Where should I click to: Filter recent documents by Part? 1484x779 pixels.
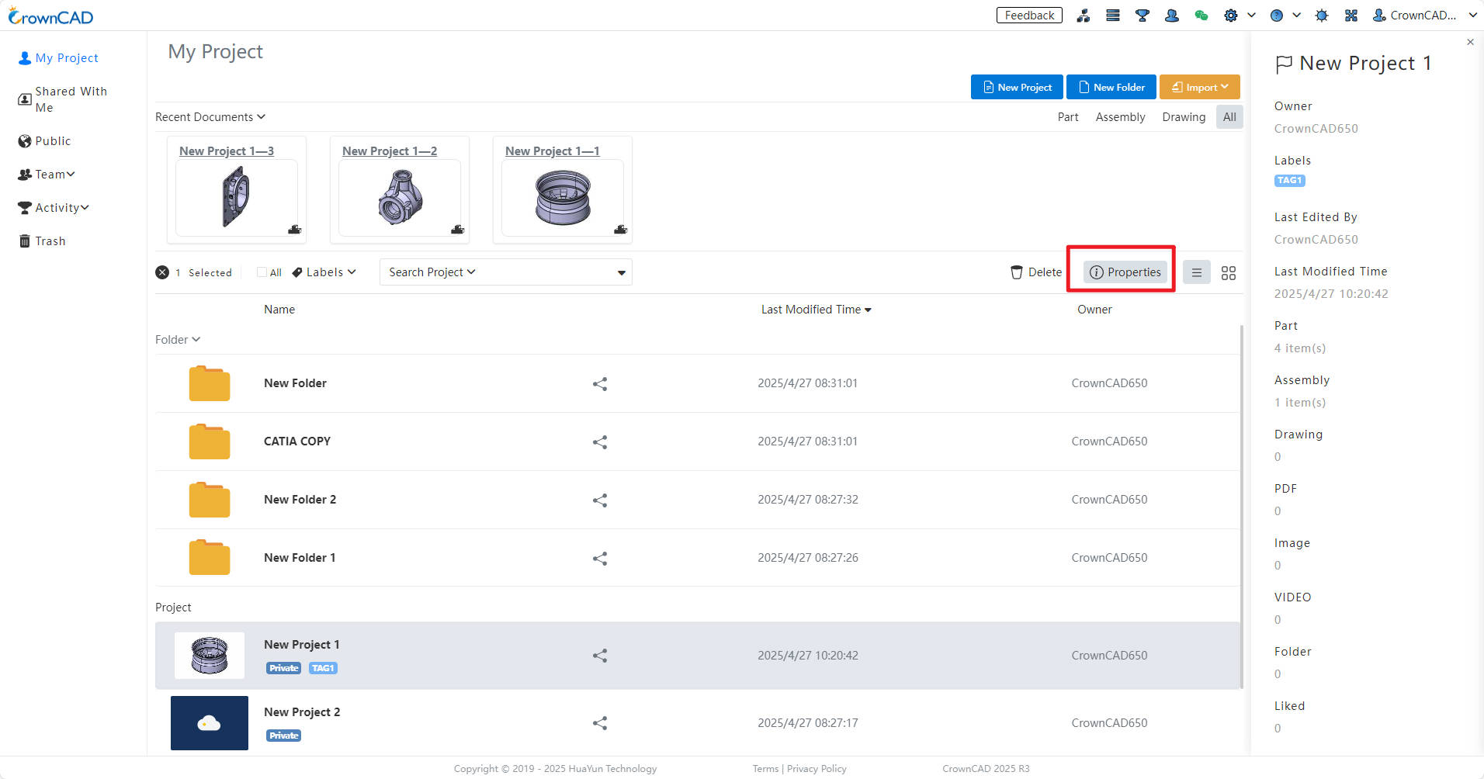[1068, 117]
